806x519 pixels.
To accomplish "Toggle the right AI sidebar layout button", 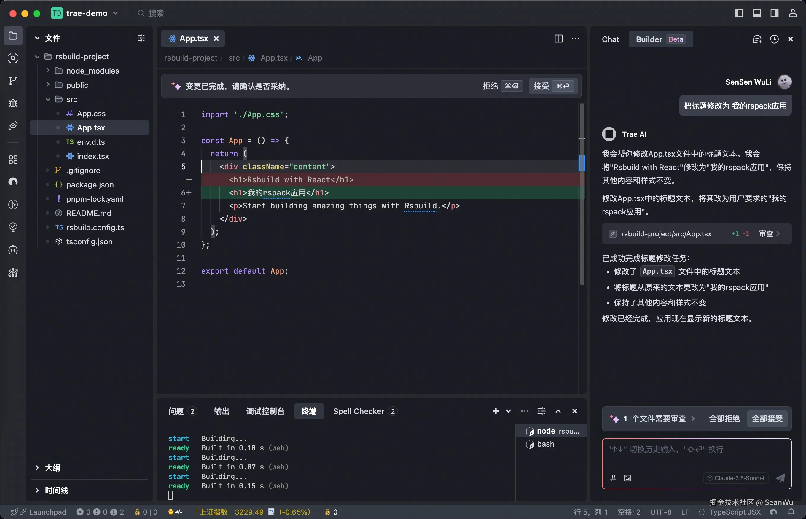I will tap(774, 13).
